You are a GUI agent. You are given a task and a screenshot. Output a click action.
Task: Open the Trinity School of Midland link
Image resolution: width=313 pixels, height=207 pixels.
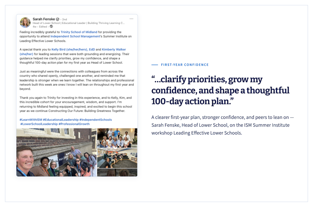point(79,32)
